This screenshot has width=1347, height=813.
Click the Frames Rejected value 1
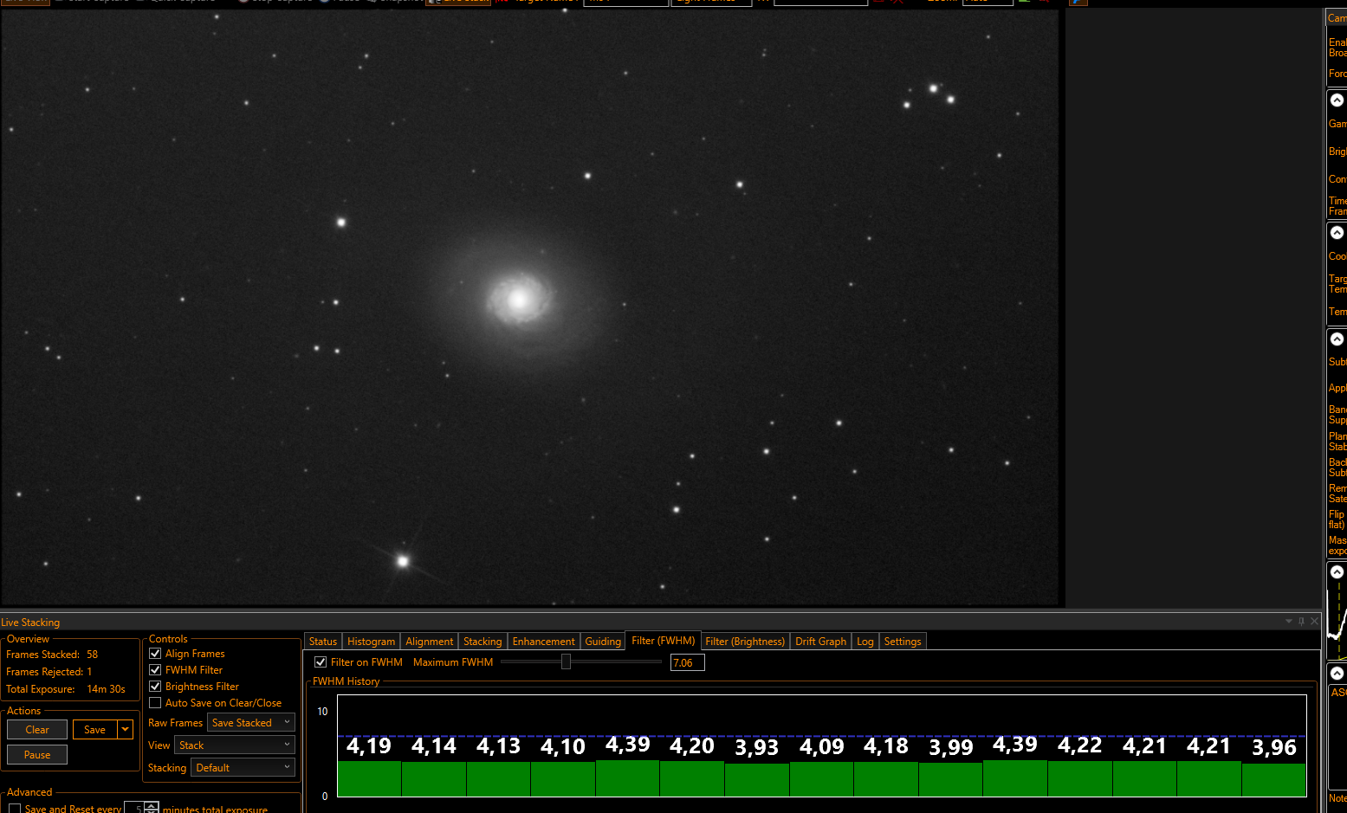coord(89,672)
